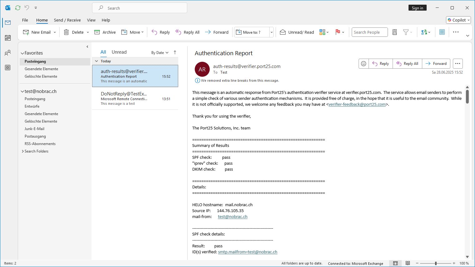This screenshot has width=475, height=267.
Task: Click ribbon Forward button
Action: [217, 32]
